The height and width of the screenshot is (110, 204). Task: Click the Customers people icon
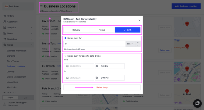[x=5, y=22]
